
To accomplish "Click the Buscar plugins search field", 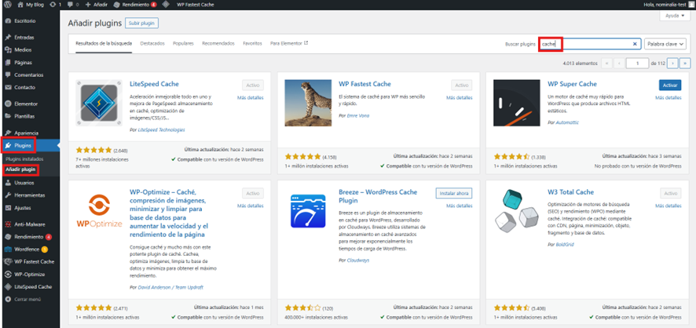I will 590,44.
